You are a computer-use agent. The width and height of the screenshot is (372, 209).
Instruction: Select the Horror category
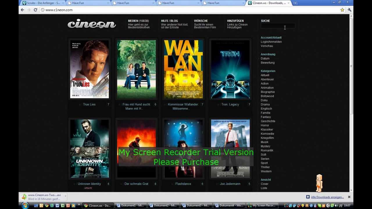265,125
